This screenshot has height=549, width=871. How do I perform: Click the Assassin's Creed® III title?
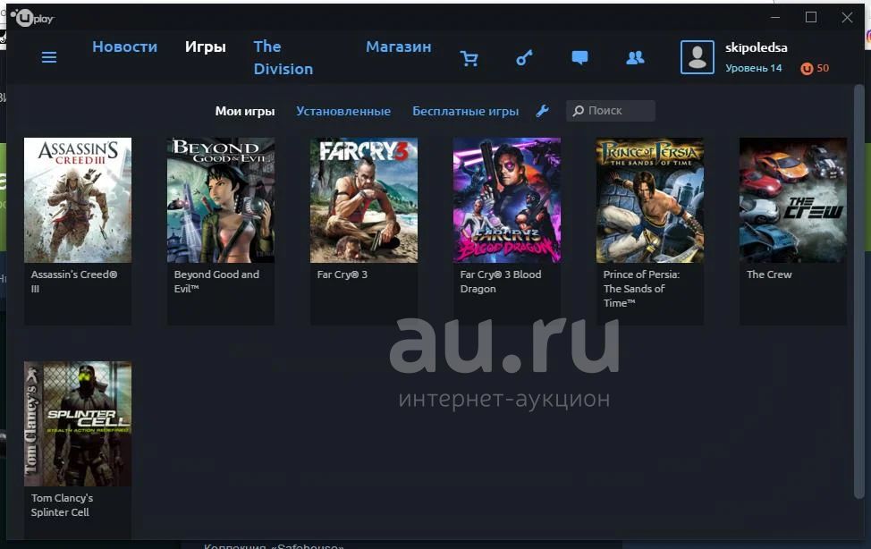74,282
